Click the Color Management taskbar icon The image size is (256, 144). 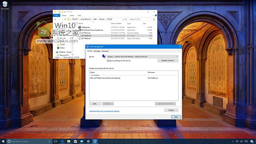(95, 141)
